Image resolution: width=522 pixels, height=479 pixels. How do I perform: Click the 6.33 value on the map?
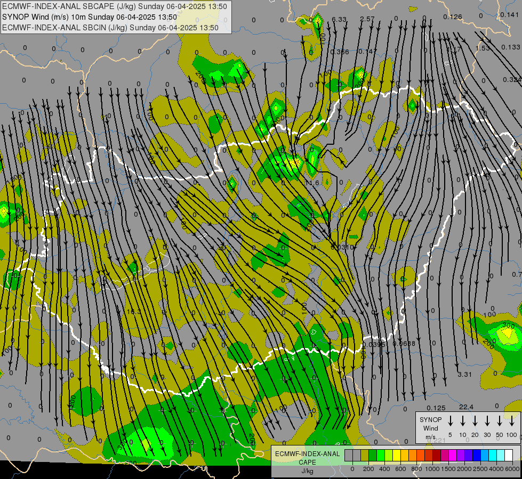tap(339, 20)
